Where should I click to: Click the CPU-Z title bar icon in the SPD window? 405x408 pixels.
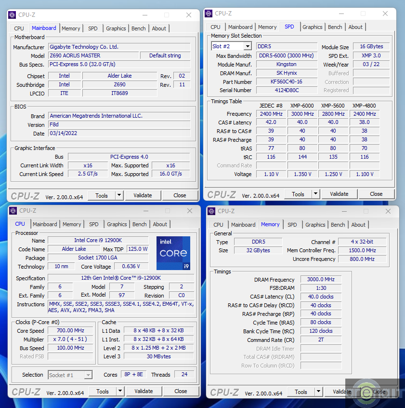tap(209, 14)
